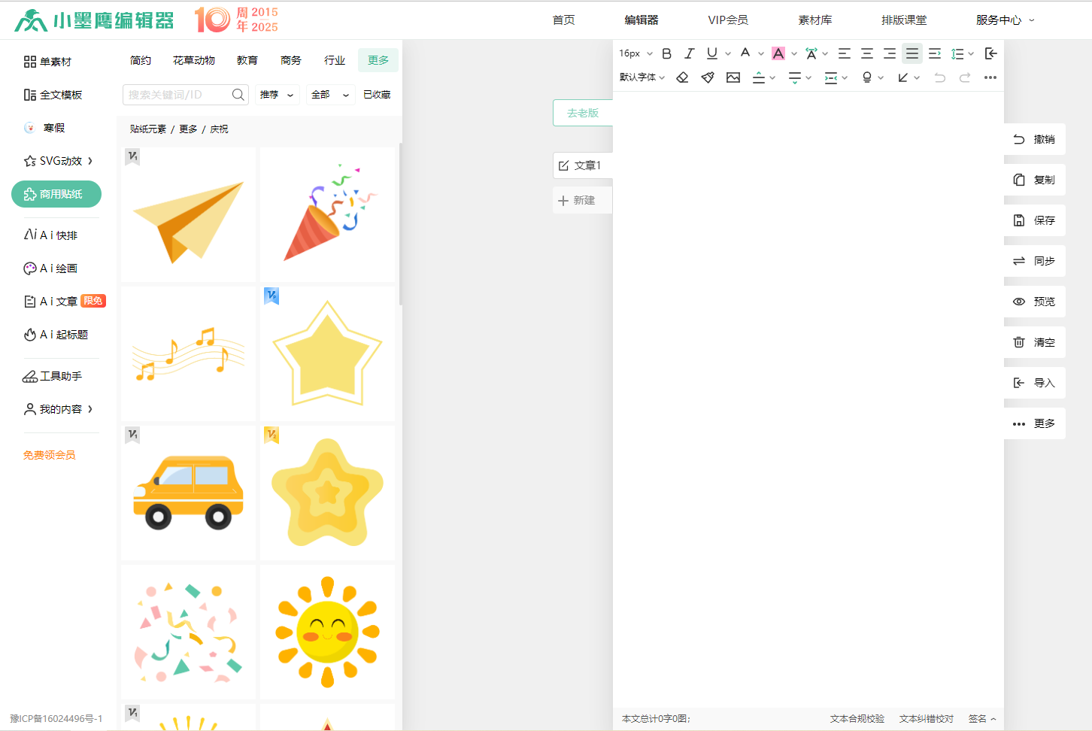Click the insert image icon

733,77
